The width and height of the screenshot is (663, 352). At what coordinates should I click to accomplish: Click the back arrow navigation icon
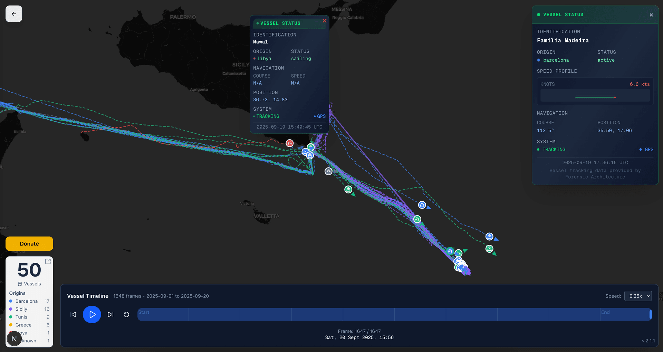13,13
